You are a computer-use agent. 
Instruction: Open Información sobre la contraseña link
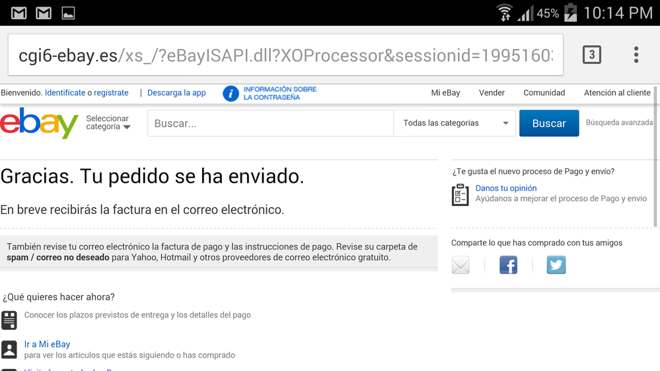280,93
